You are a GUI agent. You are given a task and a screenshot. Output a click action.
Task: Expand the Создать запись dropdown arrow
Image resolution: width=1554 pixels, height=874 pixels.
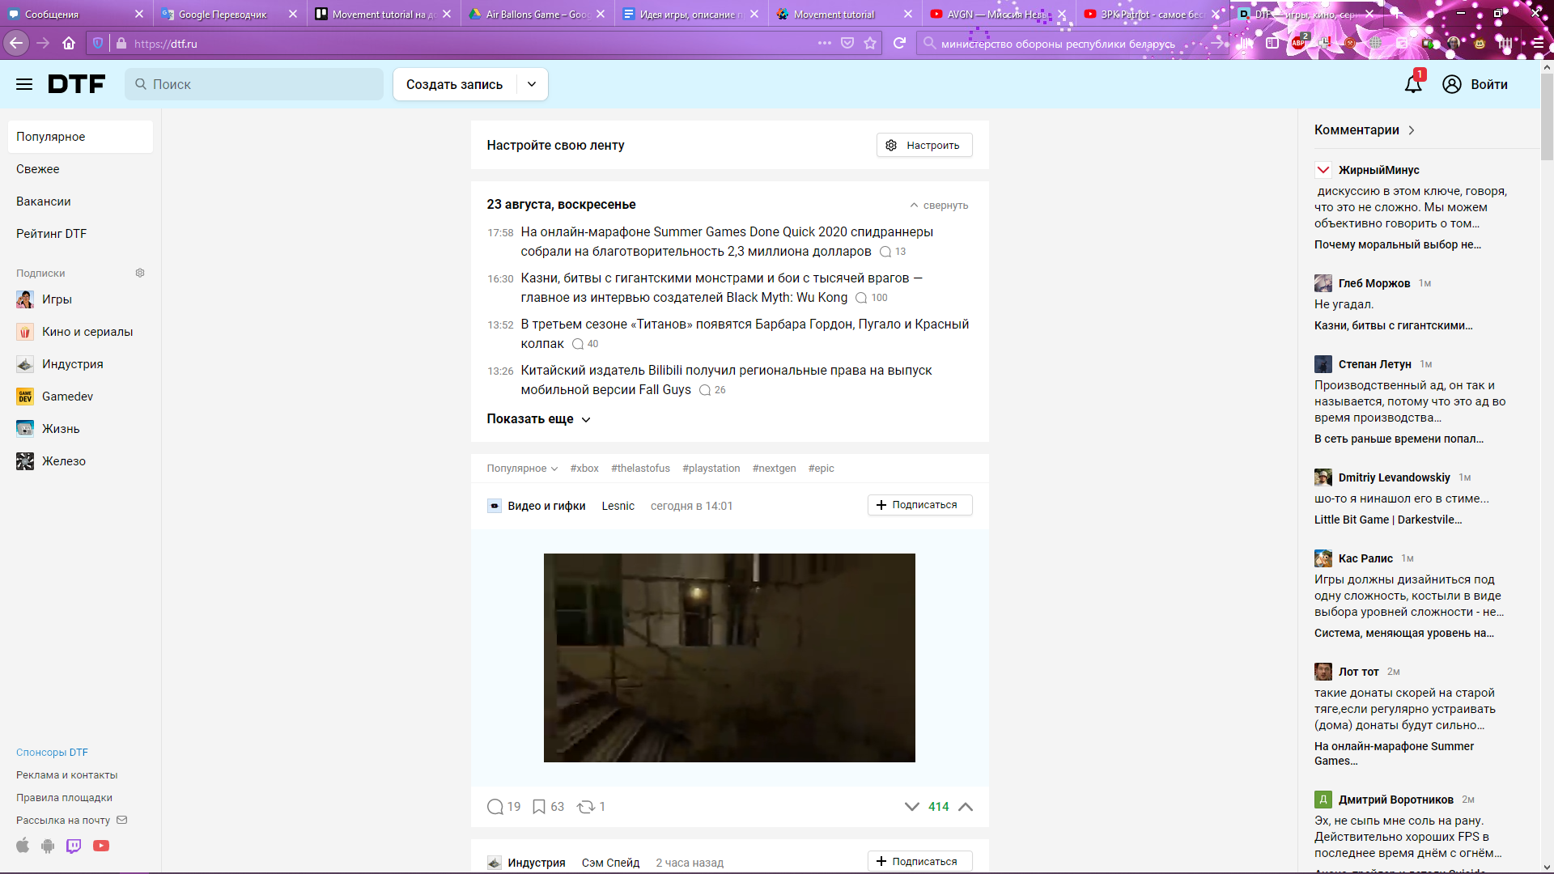tap(532, 84)
